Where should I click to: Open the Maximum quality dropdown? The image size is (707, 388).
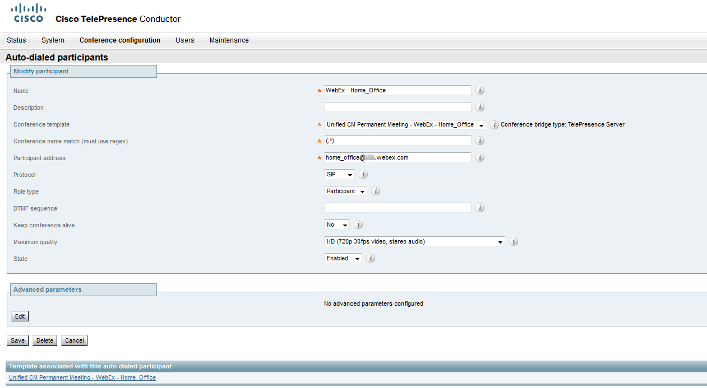(x=414, y=241)
